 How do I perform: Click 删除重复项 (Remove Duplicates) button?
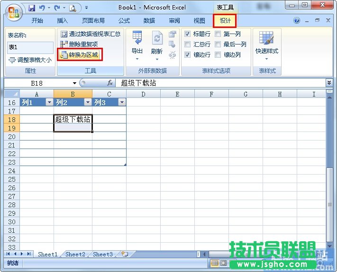point(79,44)
